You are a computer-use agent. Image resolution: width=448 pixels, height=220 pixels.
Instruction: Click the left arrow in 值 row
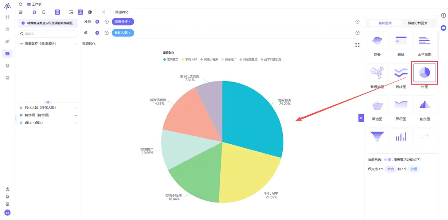106,33
